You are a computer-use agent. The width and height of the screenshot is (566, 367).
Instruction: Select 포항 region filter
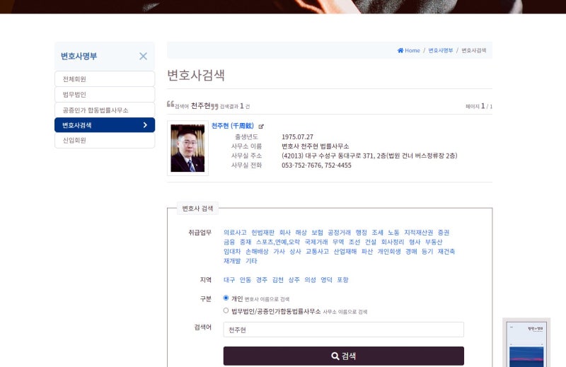pos(342,280)
